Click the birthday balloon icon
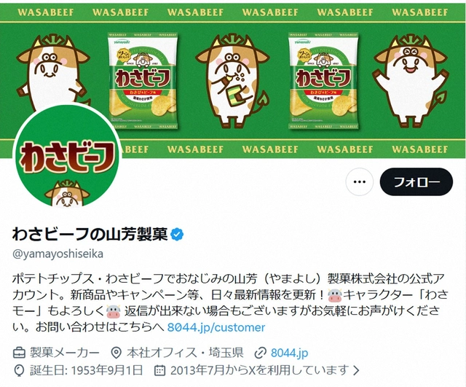This screenshot has height=387, width=466. tap(19, 370)
